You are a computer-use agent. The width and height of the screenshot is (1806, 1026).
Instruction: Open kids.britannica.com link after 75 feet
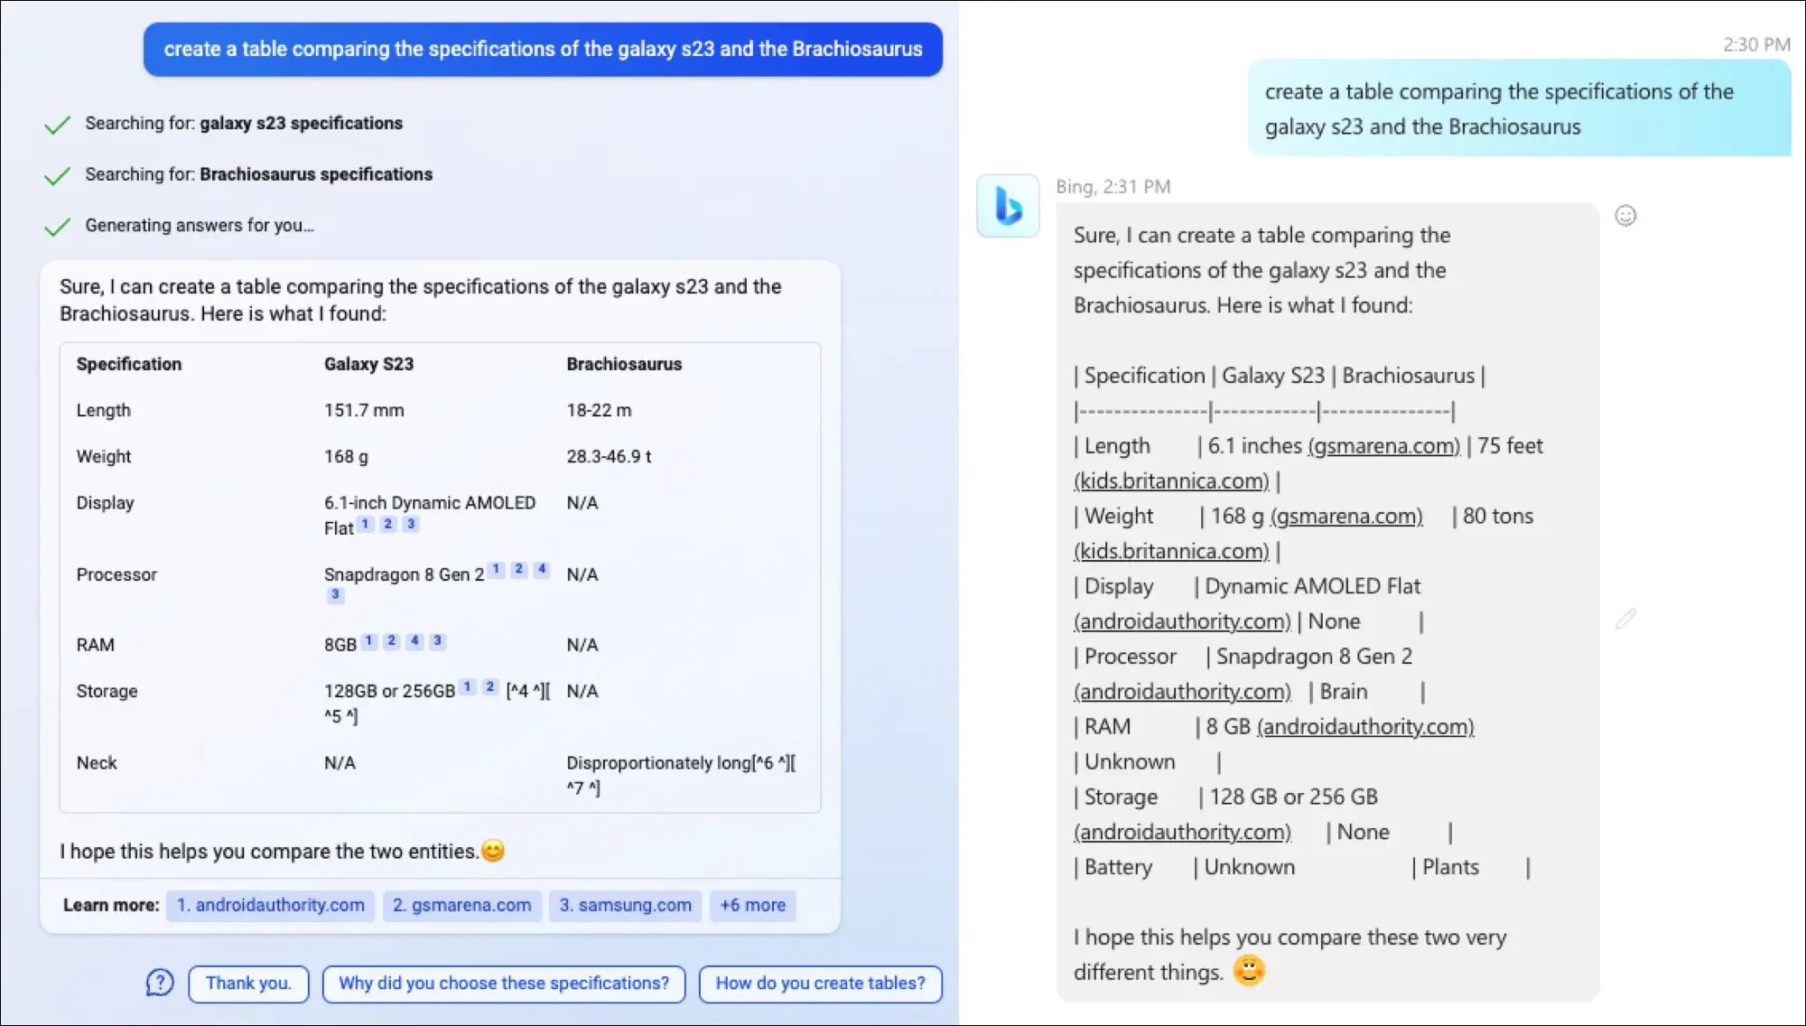pos(1172,481)
